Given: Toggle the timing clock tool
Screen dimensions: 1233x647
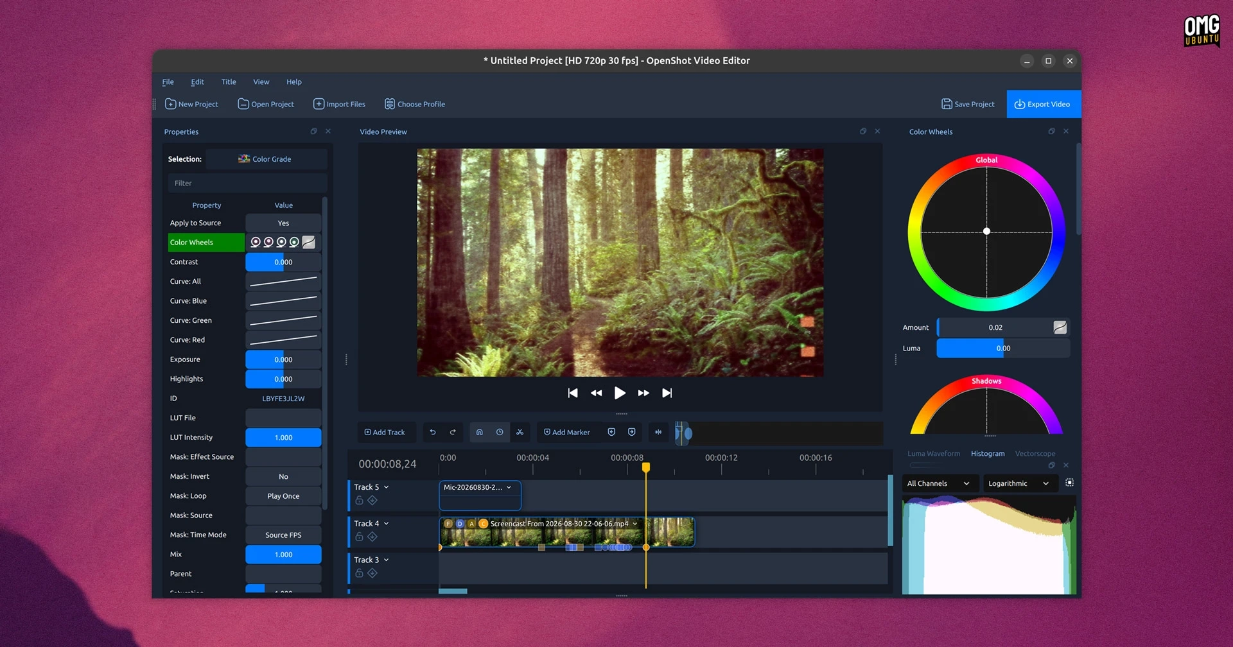Looking at the screenshot, I should click(500, 432).
